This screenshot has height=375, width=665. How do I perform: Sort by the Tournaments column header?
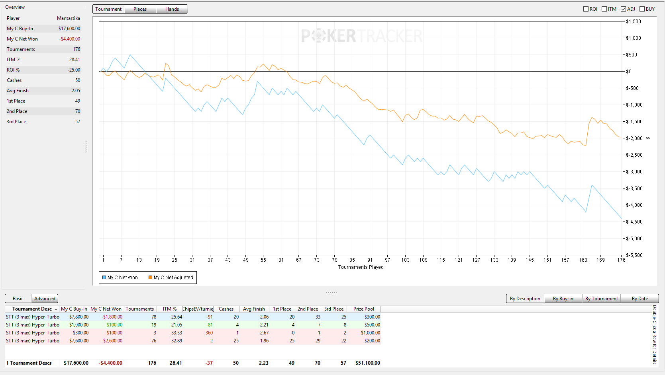[x=139, y=309]
